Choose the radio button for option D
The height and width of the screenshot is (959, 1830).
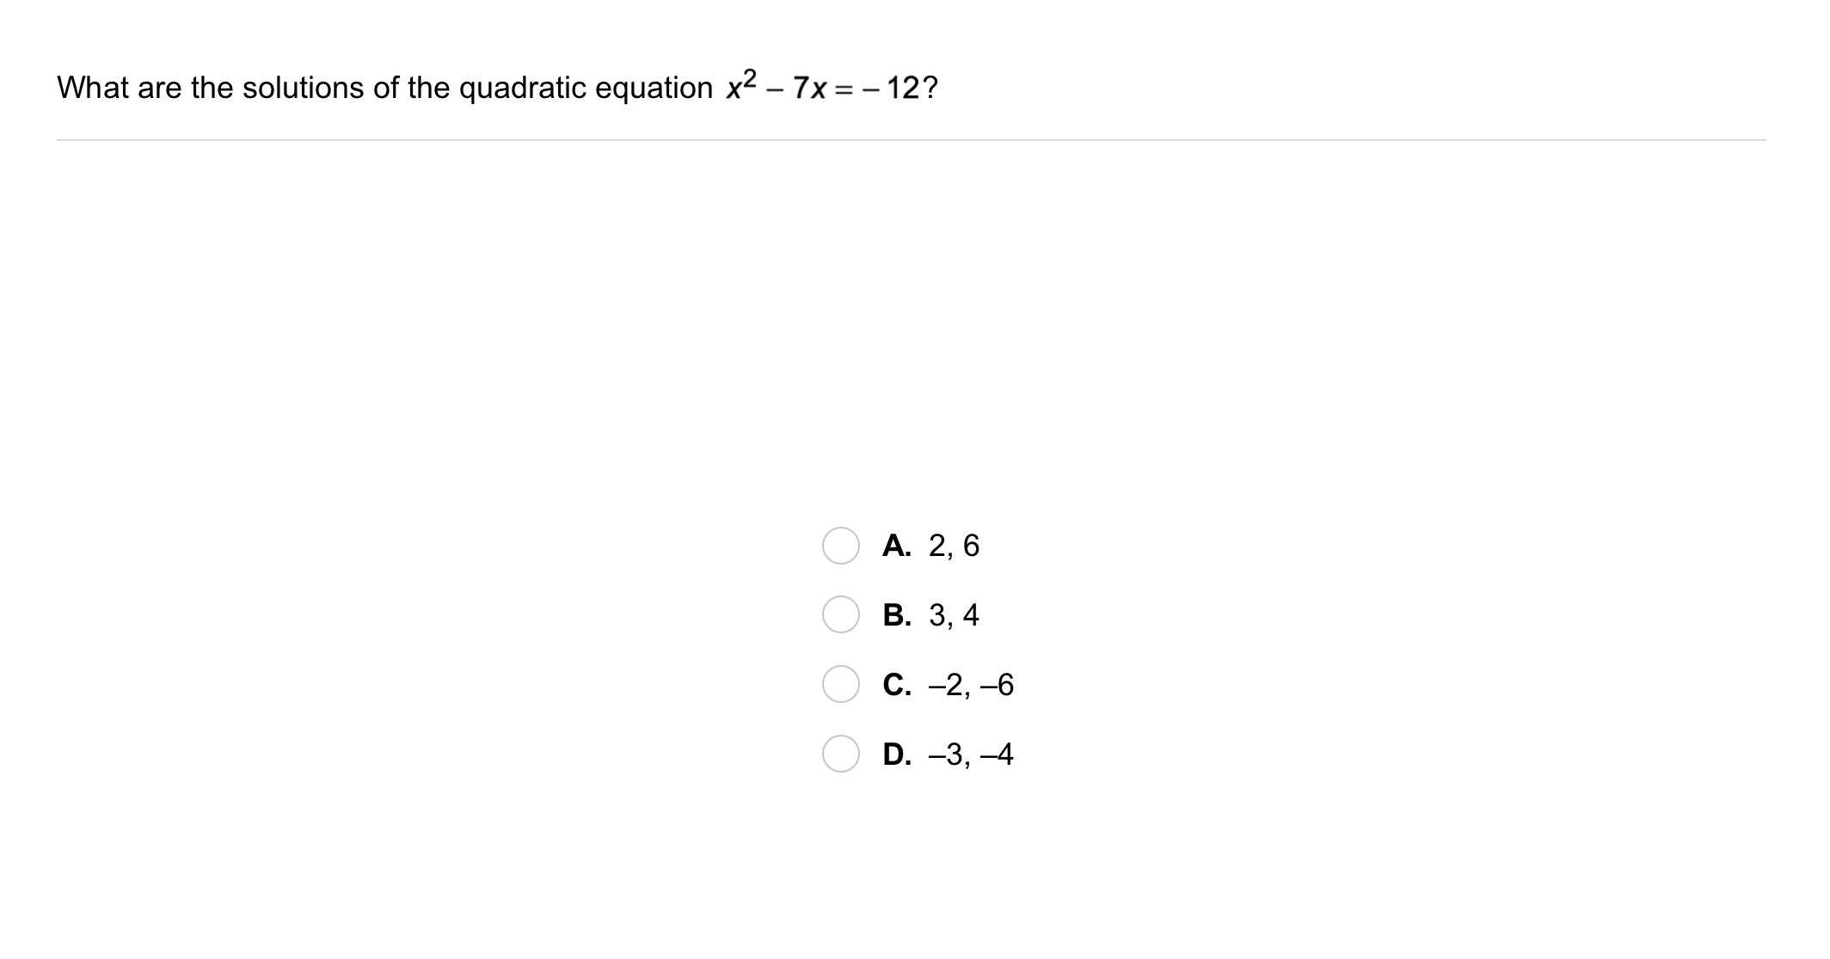point(840,754)
